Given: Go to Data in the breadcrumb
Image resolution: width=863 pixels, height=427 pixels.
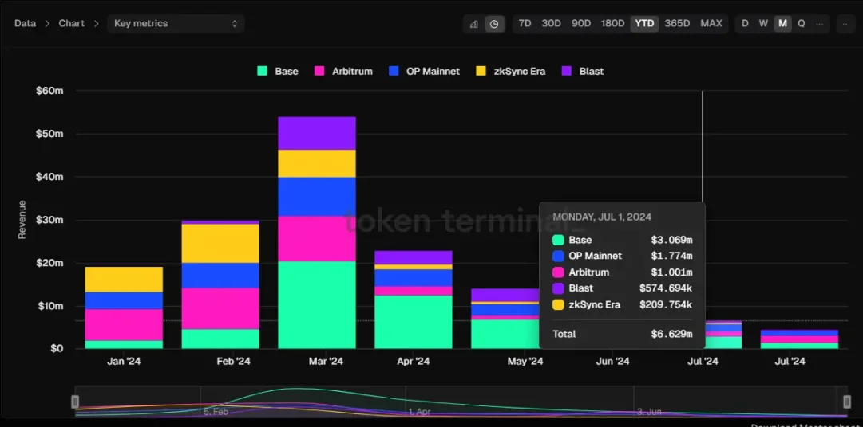Looking at the screenshot, I should tap(25, 24).
